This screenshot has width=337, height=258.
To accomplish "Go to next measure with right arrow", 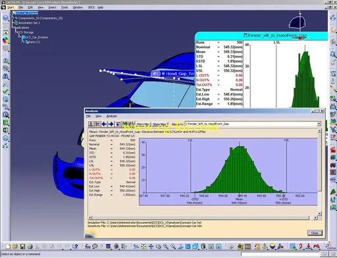I will click(111, 124).
